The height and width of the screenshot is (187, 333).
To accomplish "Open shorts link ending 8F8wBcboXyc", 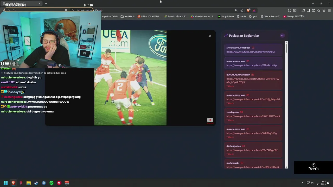I will tap(252, 65).
